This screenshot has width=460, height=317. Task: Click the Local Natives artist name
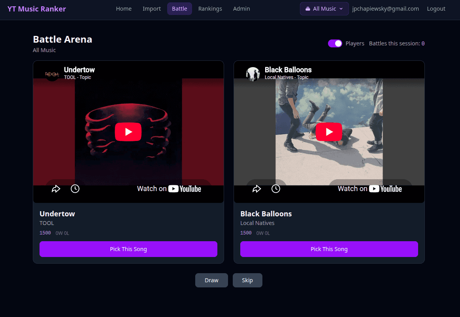[257, 223]
